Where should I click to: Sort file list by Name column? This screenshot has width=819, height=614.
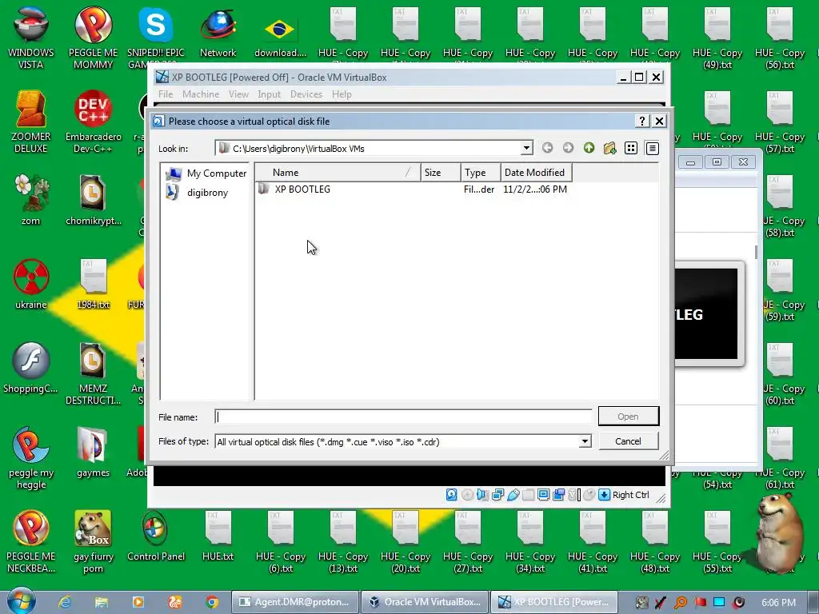pyautogui.click(x=338, y=173)
